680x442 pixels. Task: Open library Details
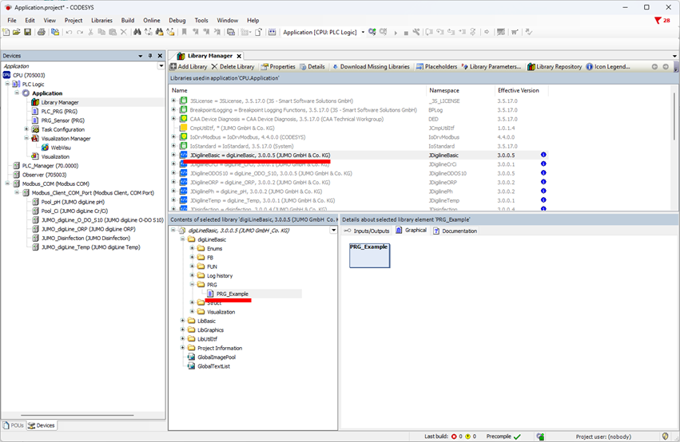coord(312,67)
